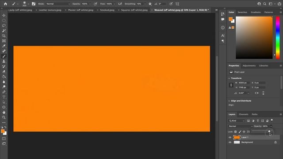The height and width of the screenshot is (159, 283).
Task: Select the History Brush tool
Action: pos(4,67)
